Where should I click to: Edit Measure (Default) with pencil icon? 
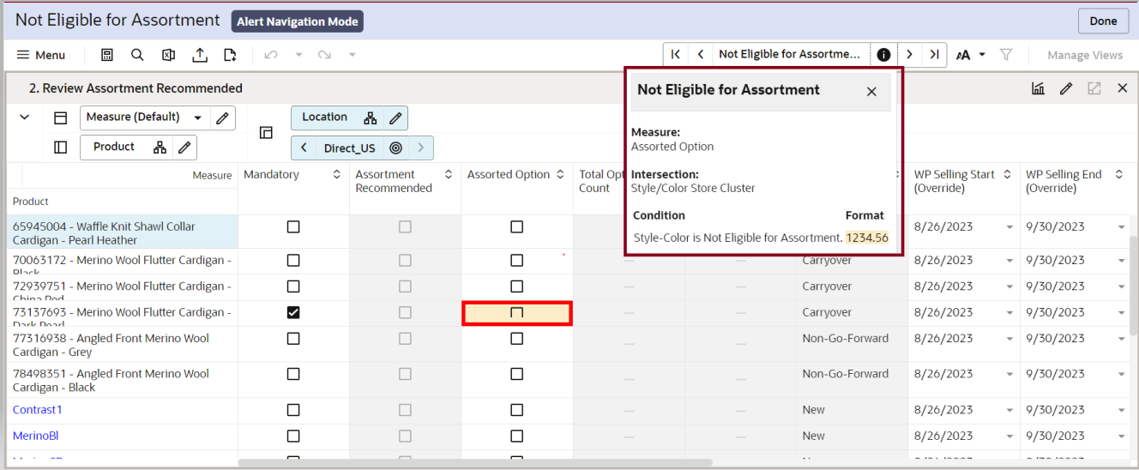tap(222, 117)
